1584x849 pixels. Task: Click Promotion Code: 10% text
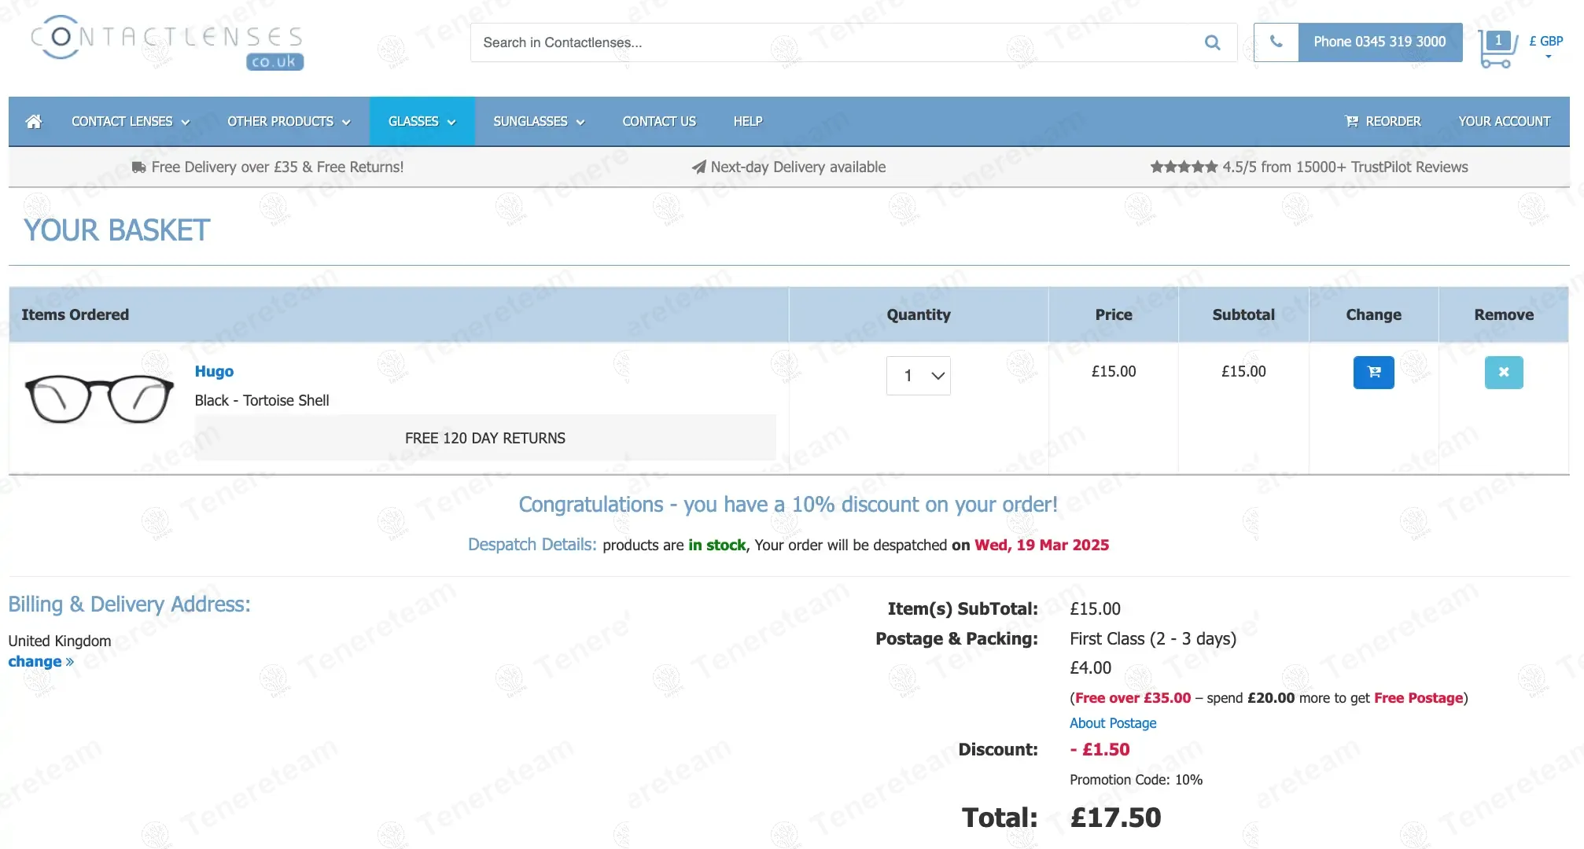(1136, 779)
